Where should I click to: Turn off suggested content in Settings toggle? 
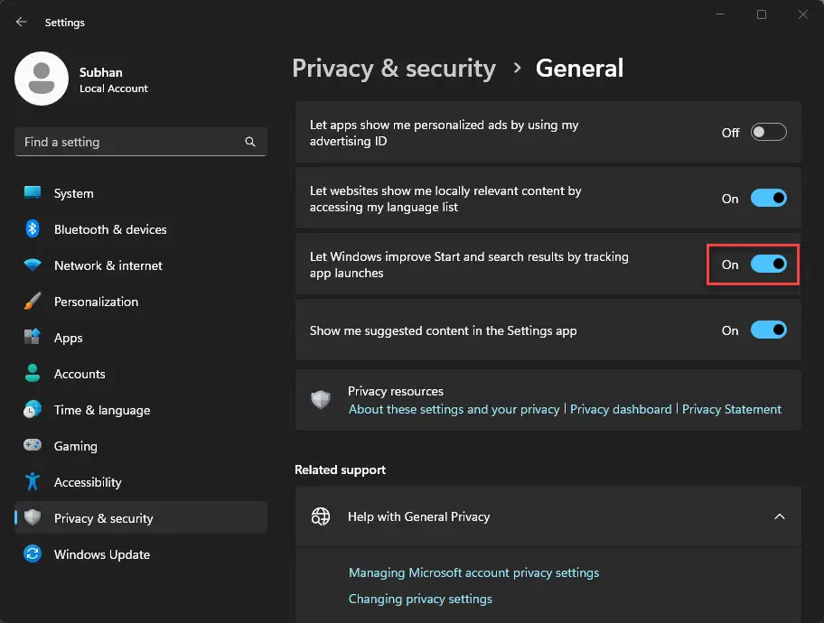tap(768, 330)
